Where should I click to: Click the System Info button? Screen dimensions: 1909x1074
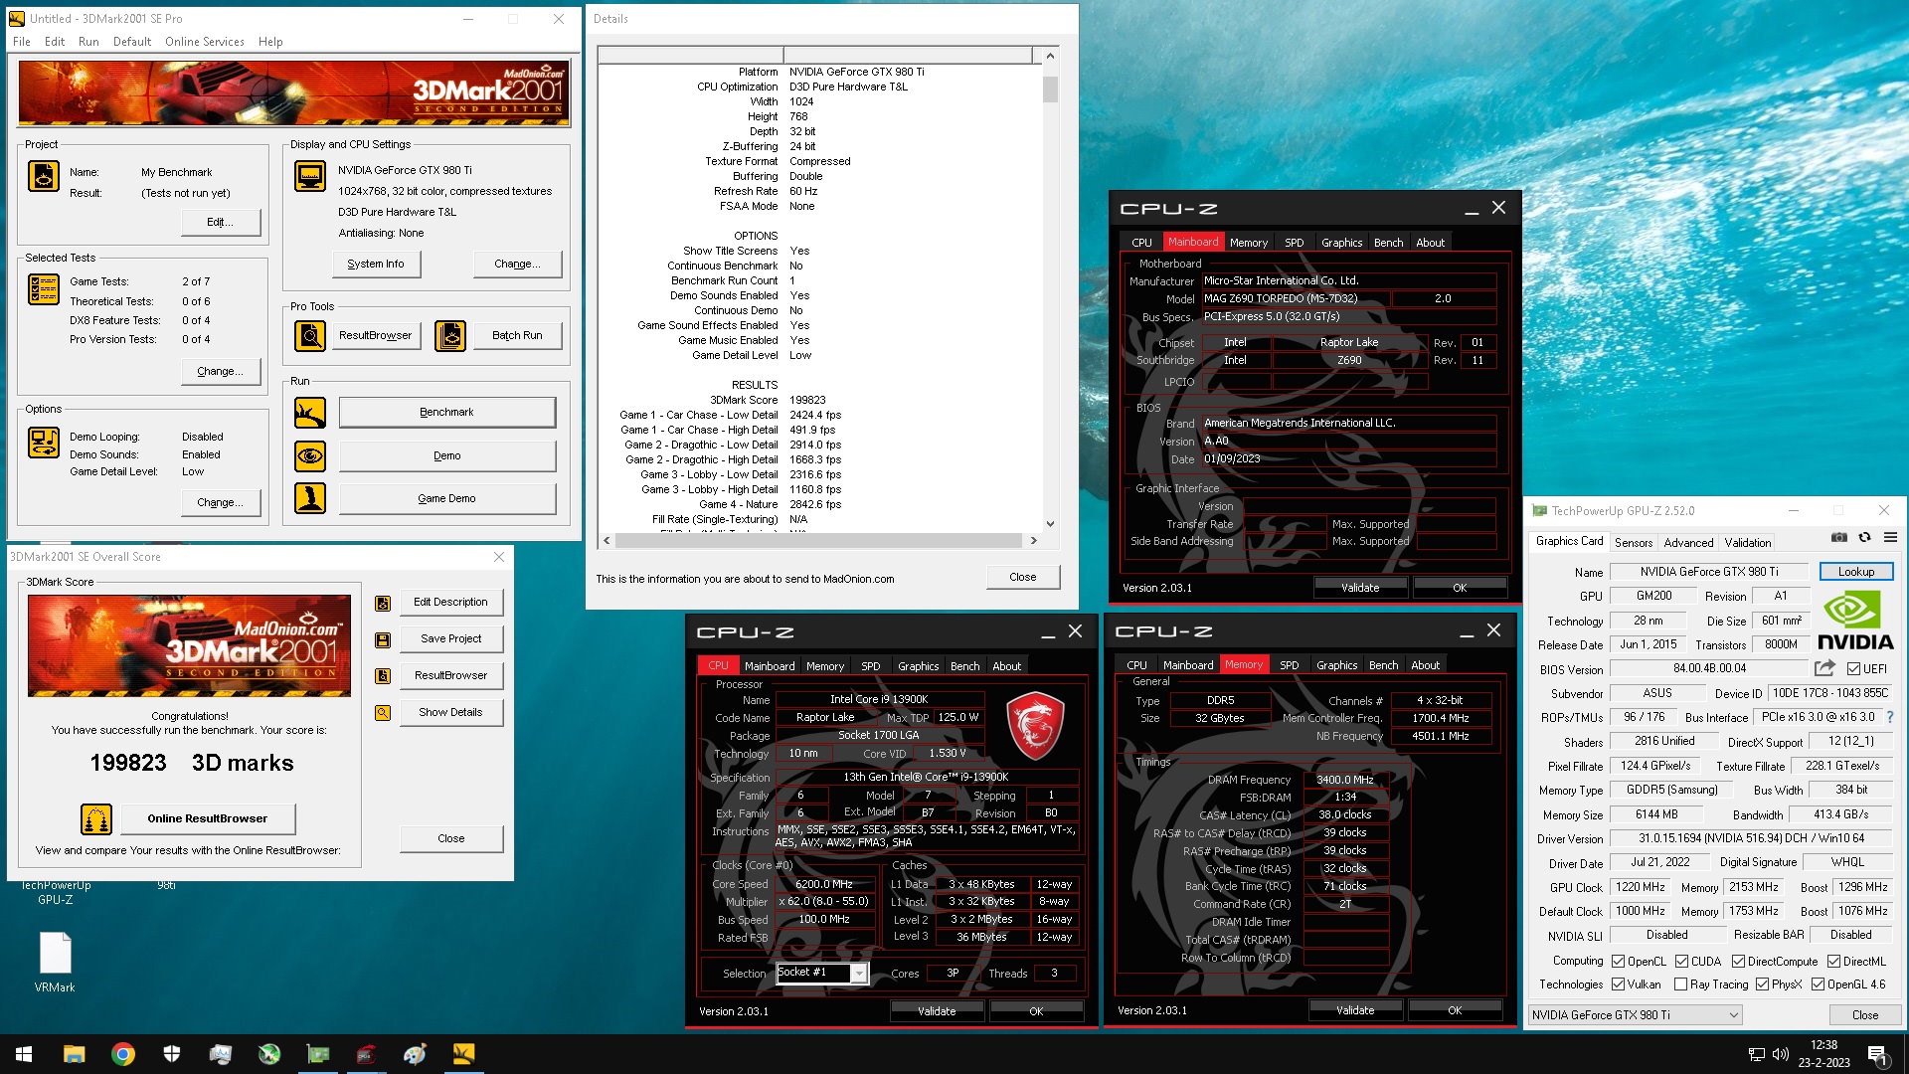(376, 265)
